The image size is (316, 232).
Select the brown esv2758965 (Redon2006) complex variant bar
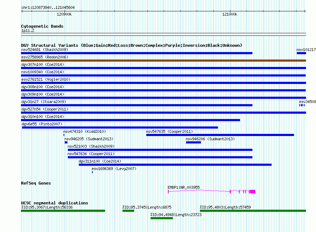coord(163,61)
